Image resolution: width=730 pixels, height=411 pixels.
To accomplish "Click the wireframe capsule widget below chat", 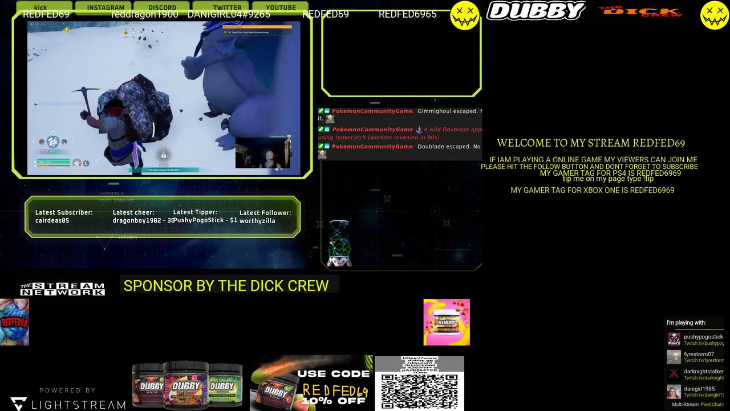I will 339,243.
